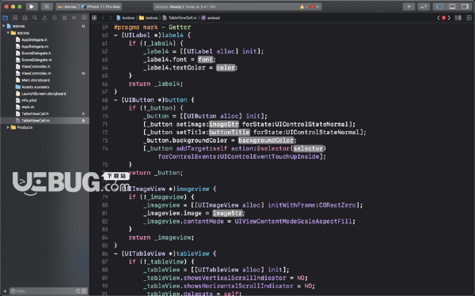Show the Source Control navigator
Image resolution: width=475 pixels, height=296 pixels.
pyautogui.click(x=15, y=18)
